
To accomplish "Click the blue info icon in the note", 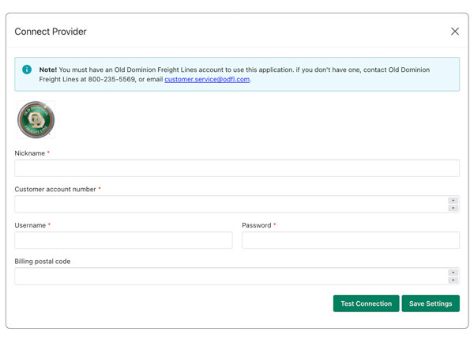I will 27,70.
